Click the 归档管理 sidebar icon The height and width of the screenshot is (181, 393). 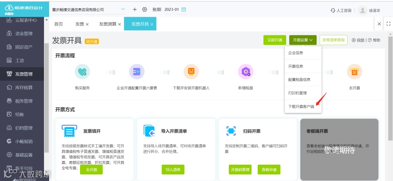[9, 128]
